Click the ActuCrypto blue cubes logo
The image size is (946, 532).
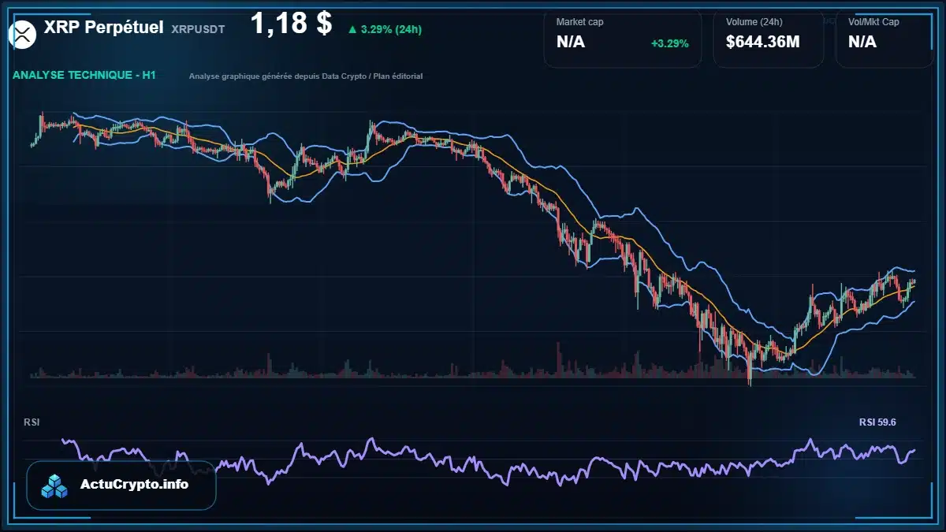click(x=55, y=485)
